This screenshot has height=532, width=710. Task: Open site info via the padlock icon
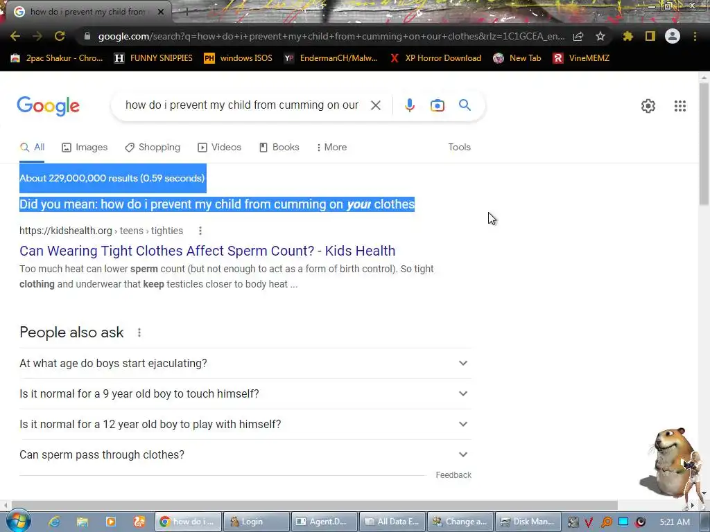(x=87, y=36)
